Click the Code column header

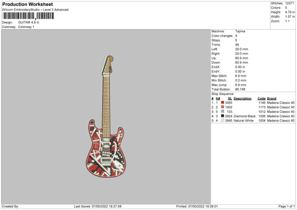(x=261, y=99)
